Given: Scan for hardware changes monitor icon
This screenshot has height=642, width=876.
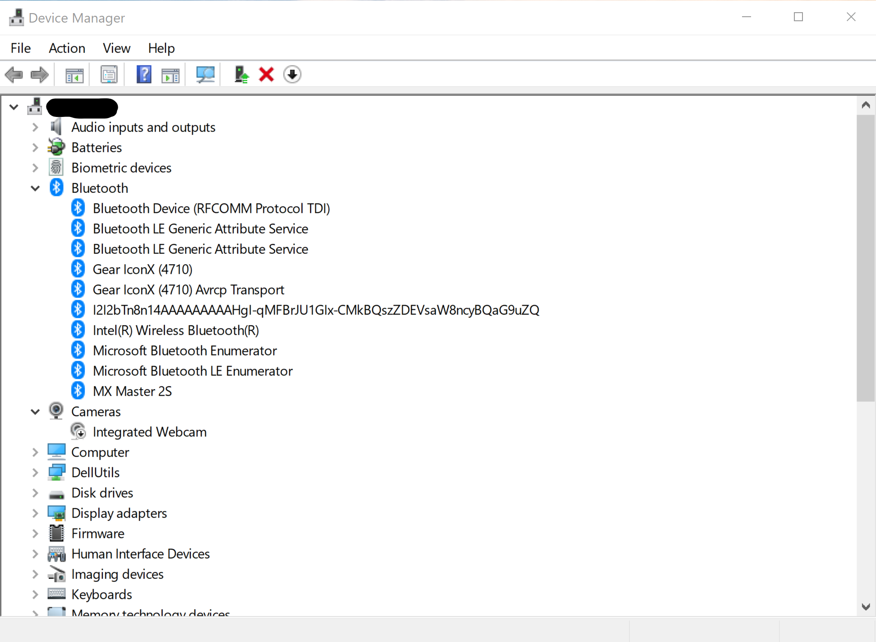Looking at the screenshot, I should [x=205, y=74].
